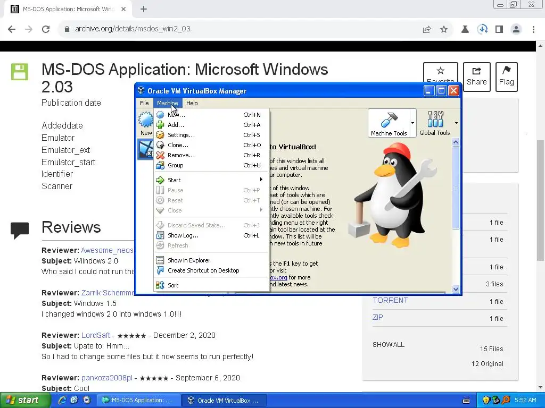This screenshot has height=408, width=545.
Task: Click the security shield tray icon
Action: tap(485, 400)
